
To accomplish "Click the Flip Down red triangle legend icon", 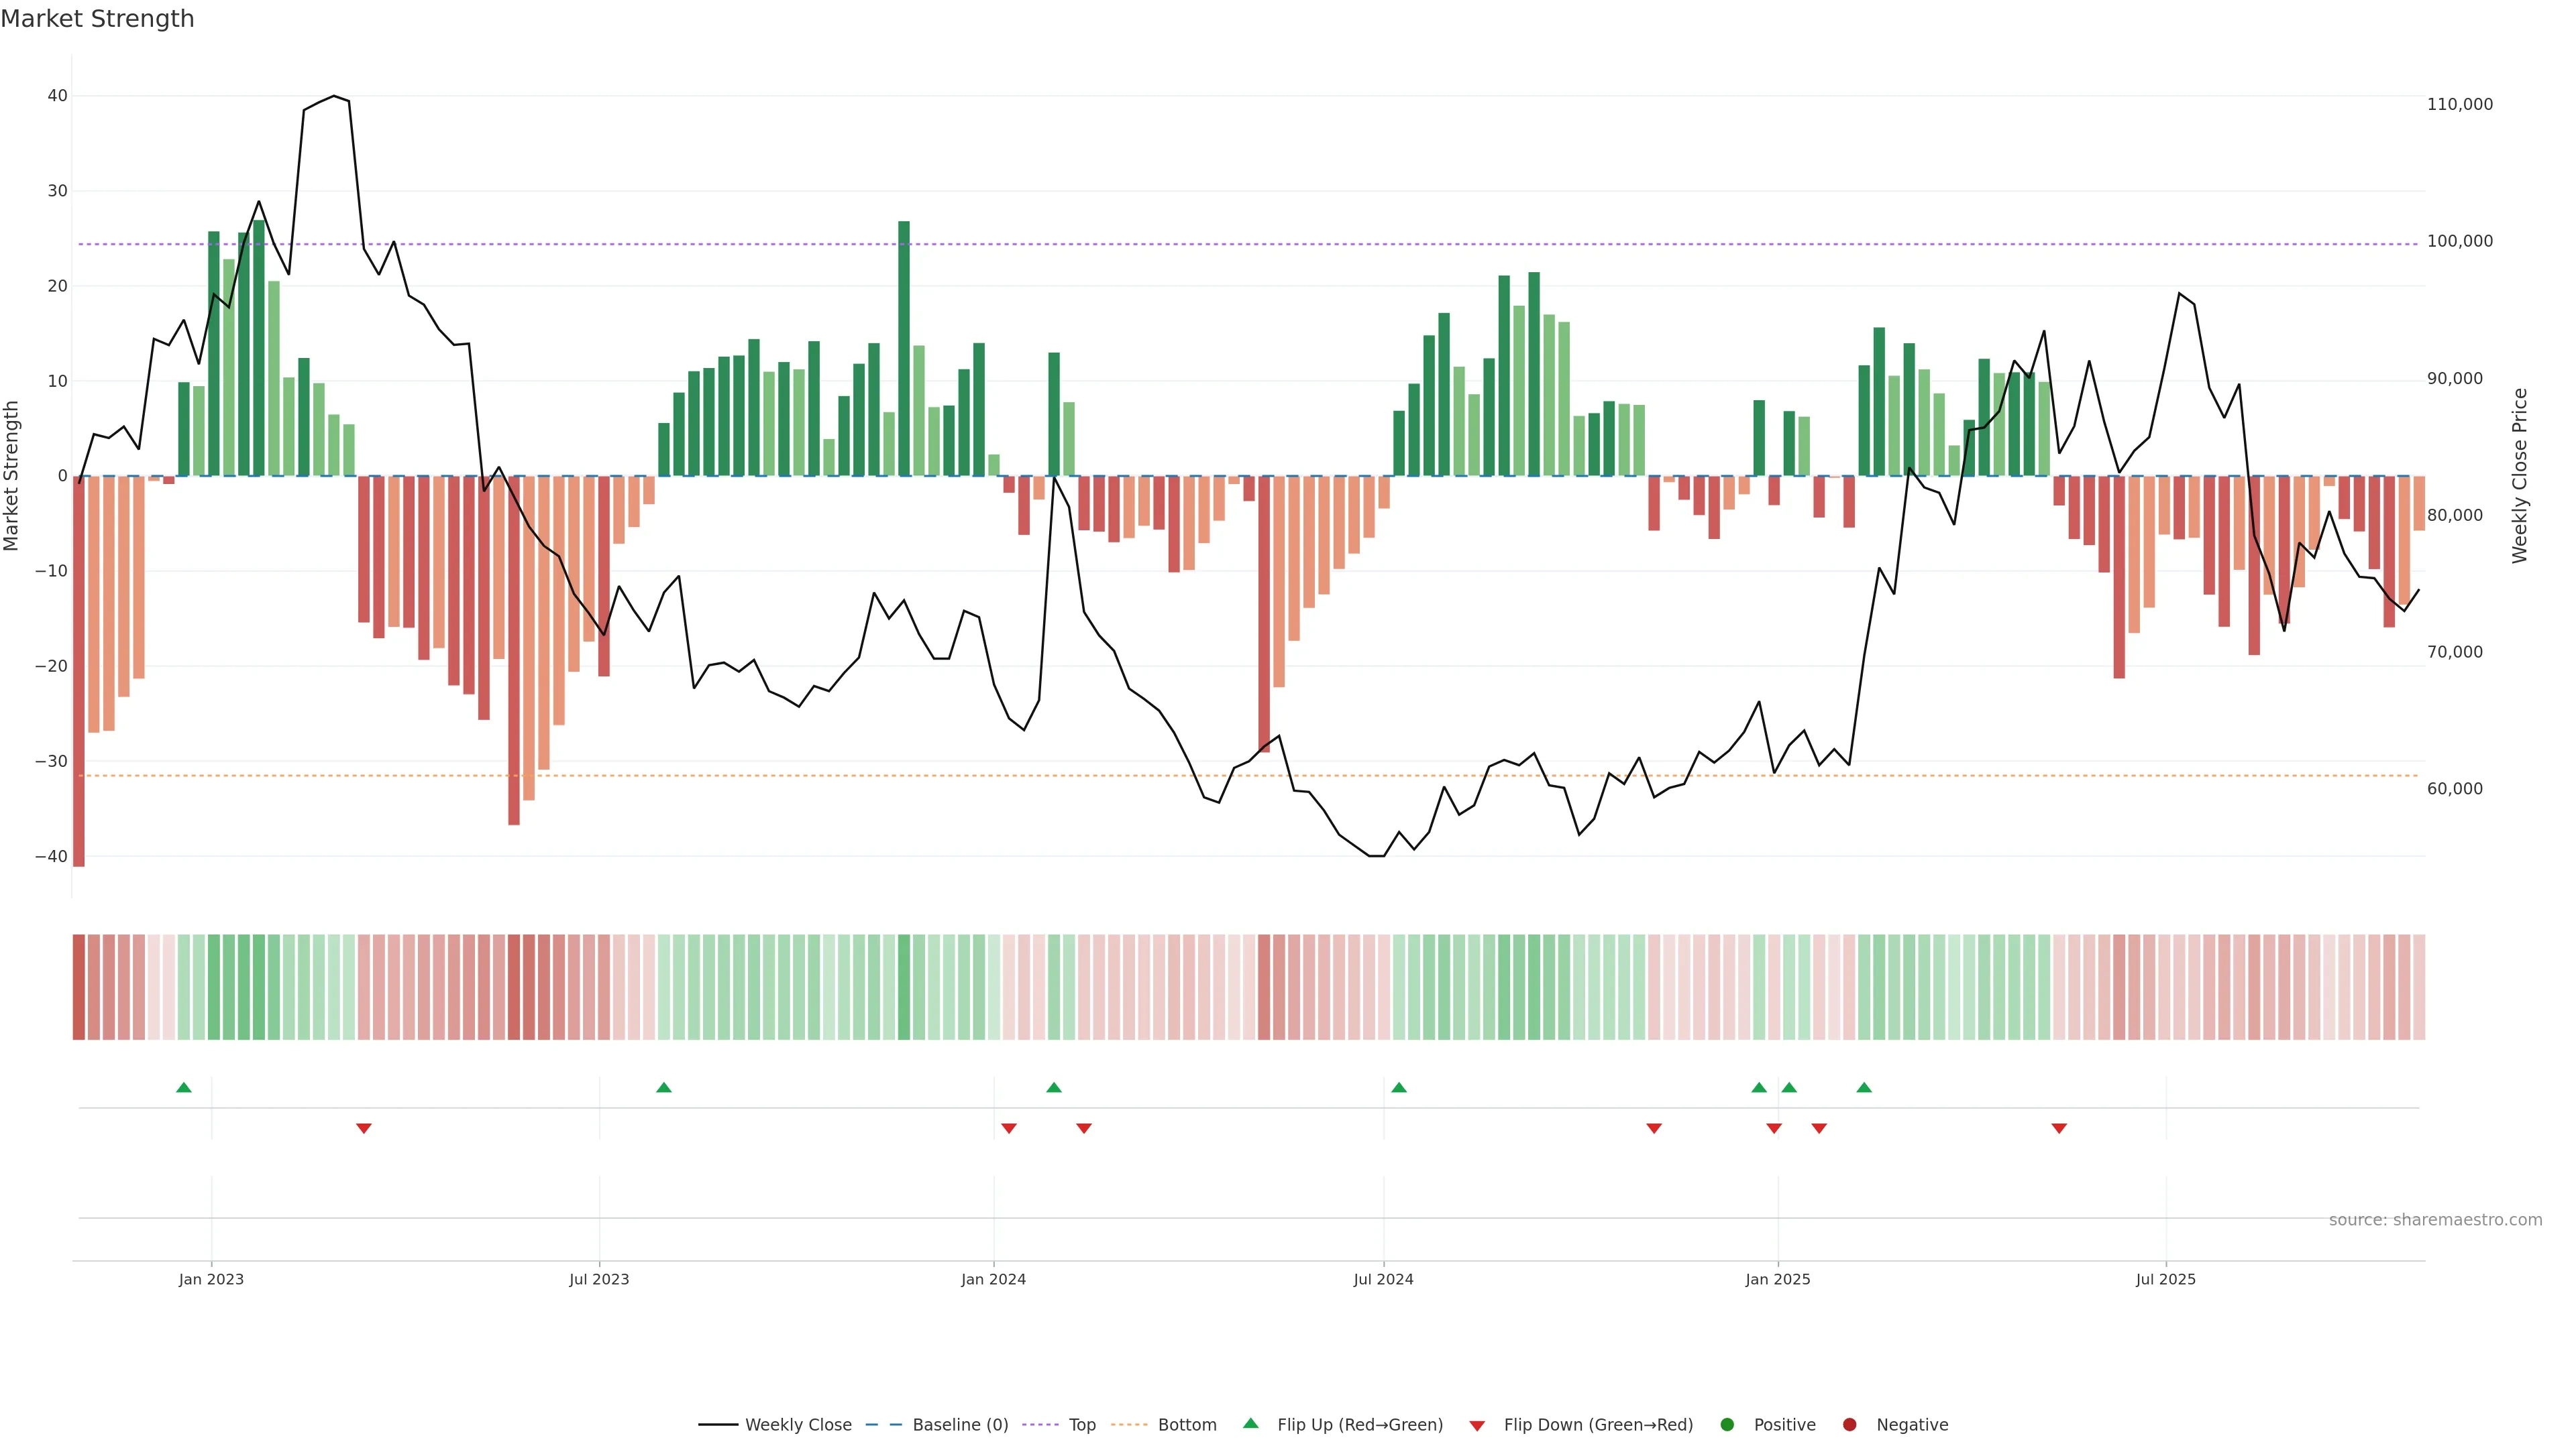I will pyautogui.click(x=1477, y=1426).
